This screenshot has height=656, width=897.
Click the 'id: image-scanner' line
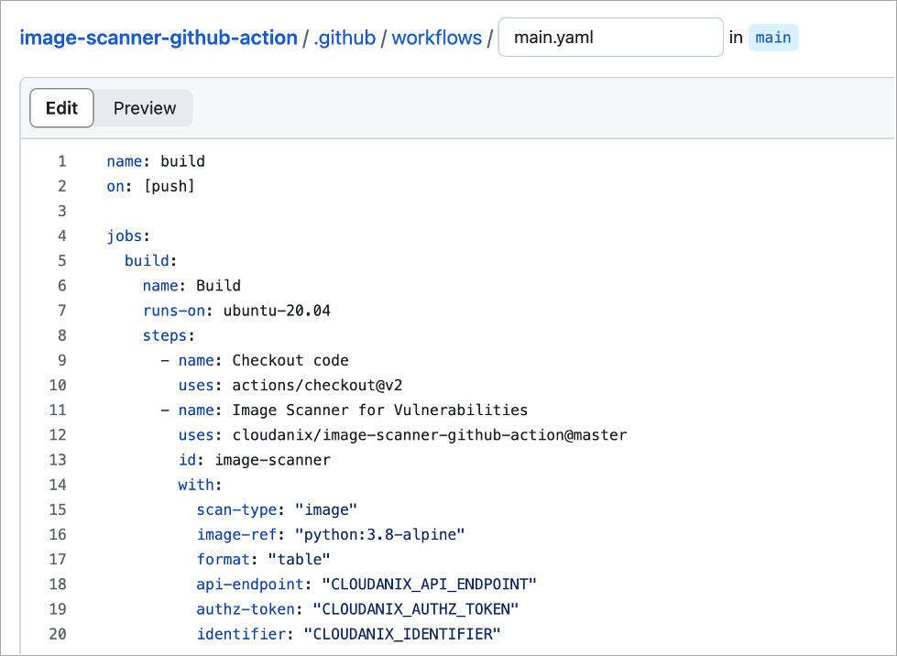coord(254,459)
